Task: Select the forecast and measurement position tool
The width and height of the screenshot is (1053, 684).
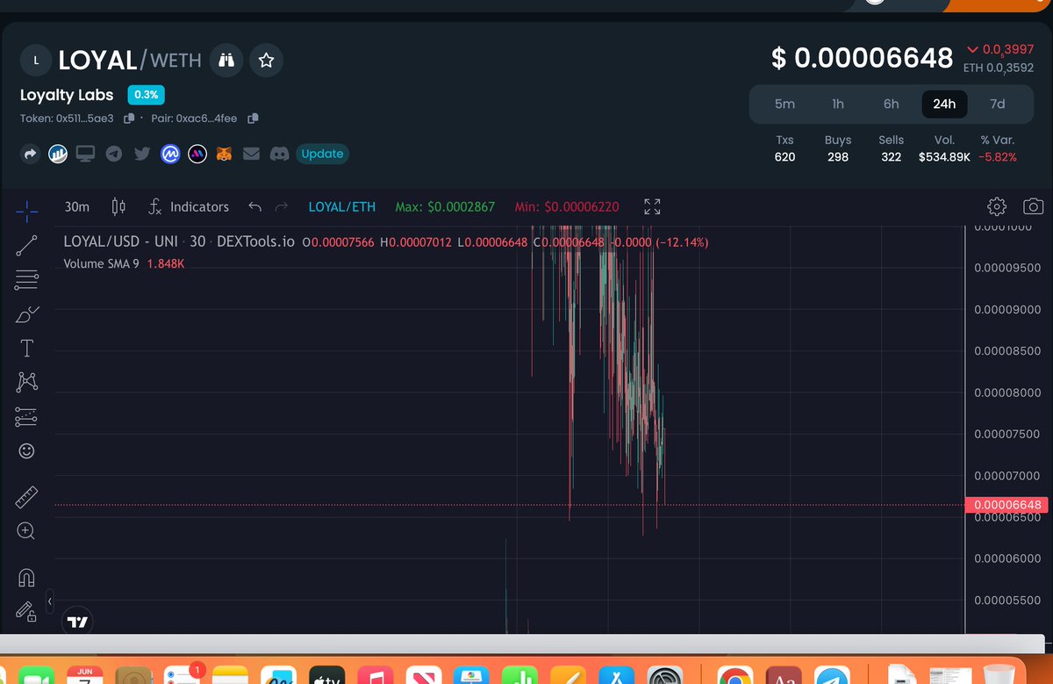Action: [26, 416]
